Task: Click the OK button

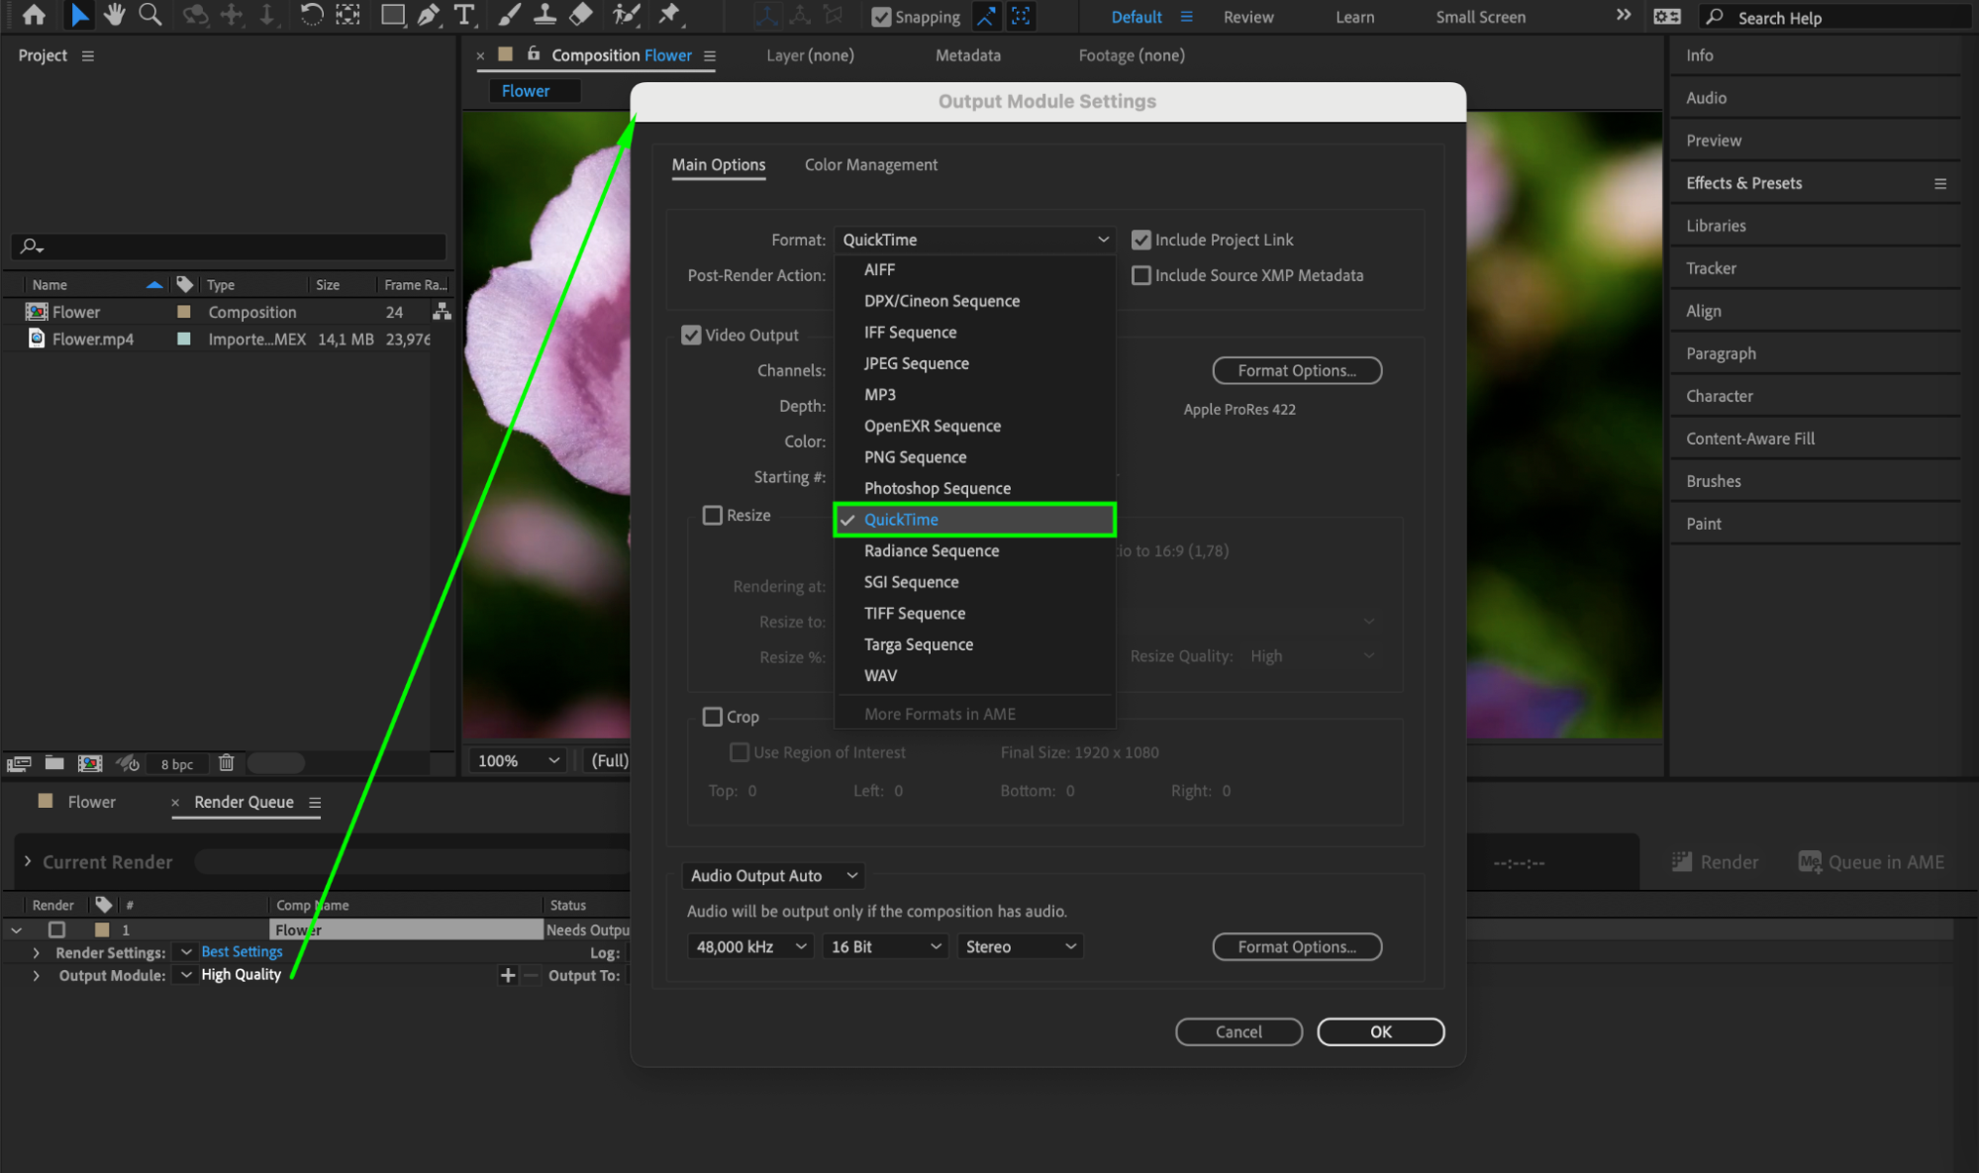Action: pos(1380,1031)
